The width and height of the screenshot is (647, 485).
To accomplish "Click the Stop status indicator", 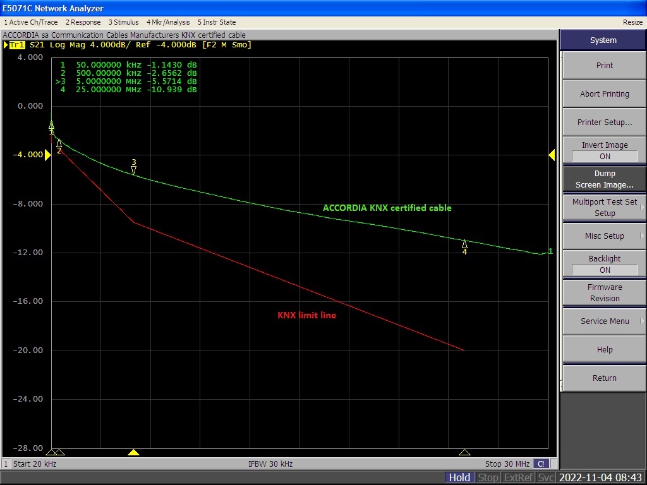I will pos(488,477).
